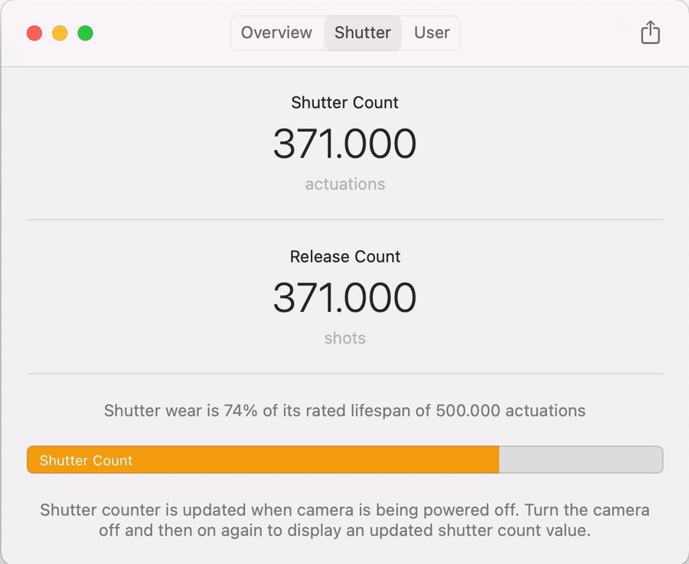
Task: Switch to the Overview tab
Action: [276, 33]
